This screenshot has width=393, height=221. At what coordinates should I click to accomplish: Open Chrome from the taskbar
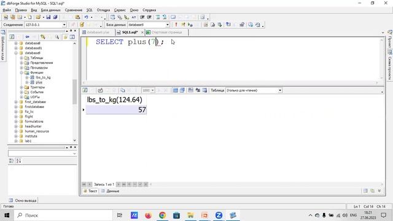(162, 215)
